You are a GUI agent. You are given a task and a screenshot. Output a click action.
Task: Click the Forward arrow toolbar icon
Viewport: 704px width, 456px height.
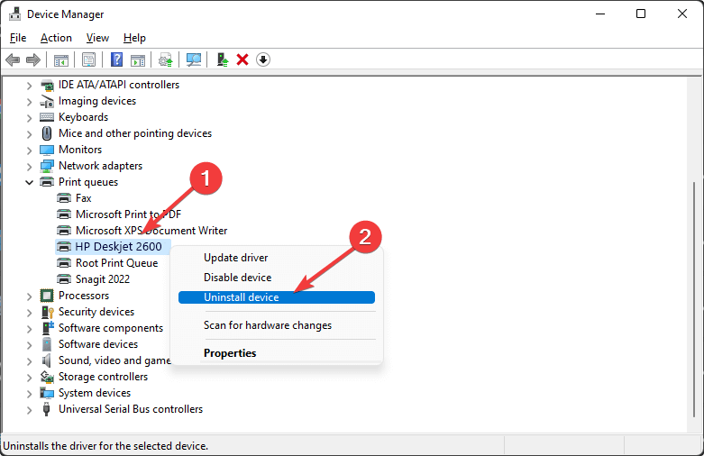(x=33, y=59)
